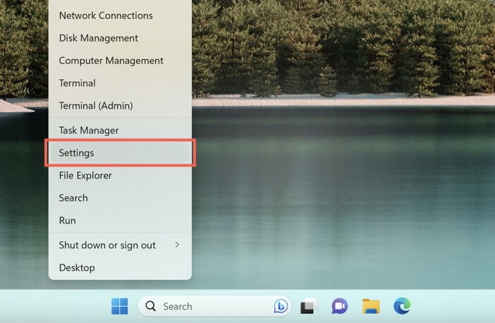Open Shut down or sign out submenu
495x323 pixels.
[x=120, y=245]
